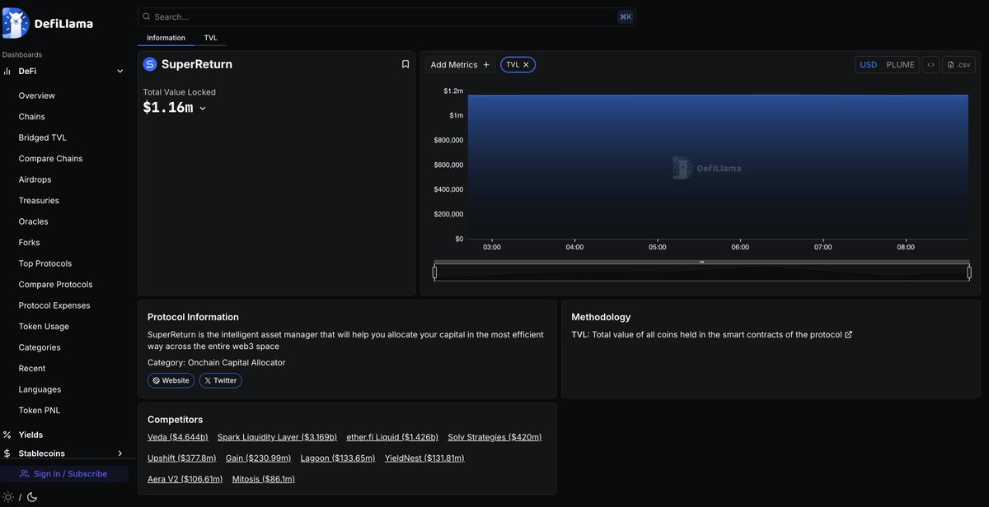Image resolution: width=989 pixels, height=507 pixels.
Task: Open Recent in the sidebar
Action: click(32, 369)
